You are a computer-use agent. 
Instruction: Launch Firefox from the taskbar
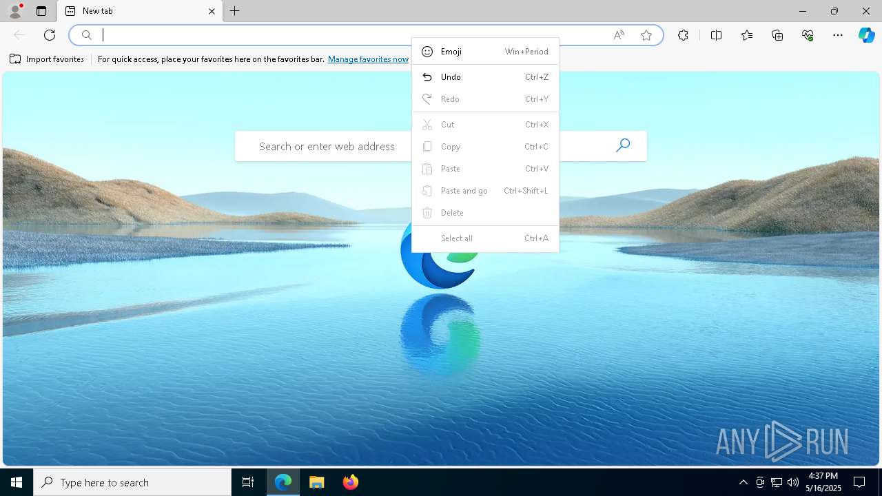click(350, 482)
